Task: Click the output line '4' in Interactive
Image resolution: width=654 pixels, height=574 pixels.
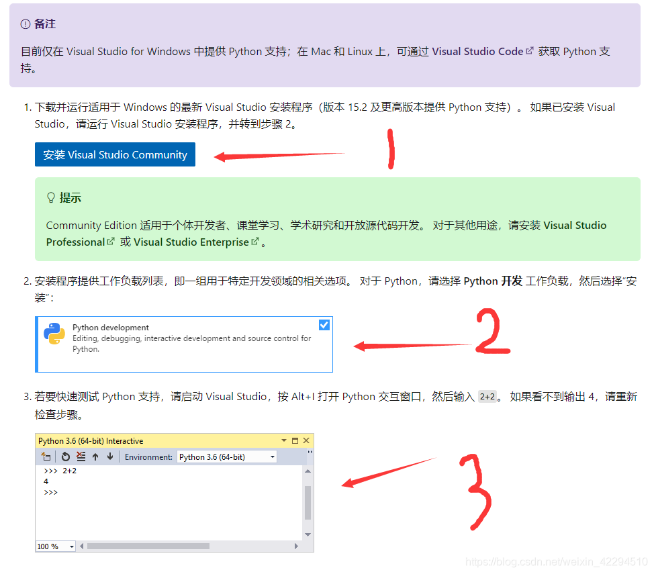Action: [46, 481]
